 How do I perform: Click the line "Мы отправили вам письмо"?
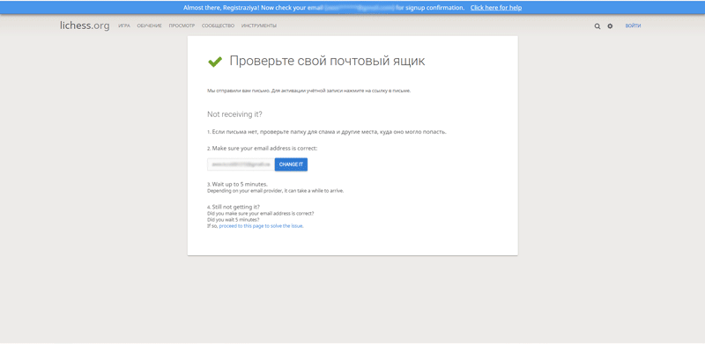309,91
